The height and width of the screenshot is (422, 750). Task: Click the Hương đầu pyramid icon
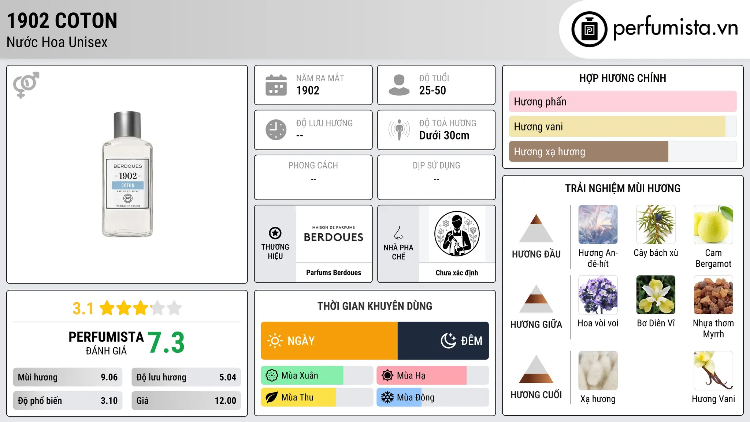pos(536,228)
